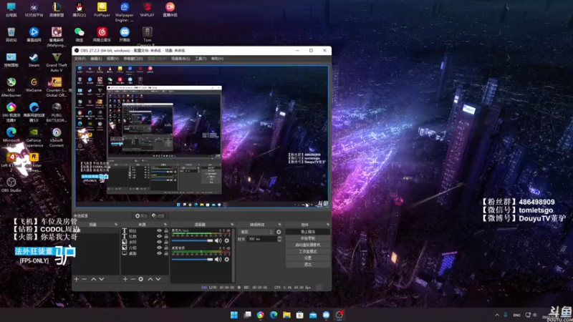This screenshot has width=573, height=322.
Task: Move scene down with arrow icon
Action: click(x=102, y=279)
